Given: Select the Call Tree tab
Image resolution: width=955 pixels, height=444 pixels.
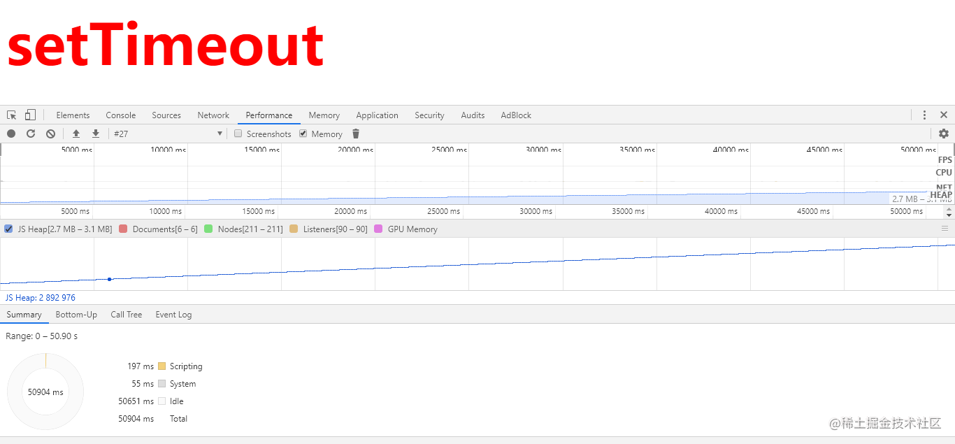Looking at the screenshot, I should tap(127, 315).
